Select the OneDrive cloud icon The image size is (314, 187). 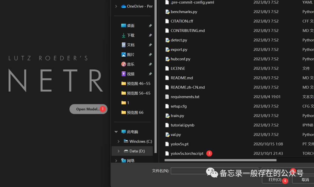(124, 6)
